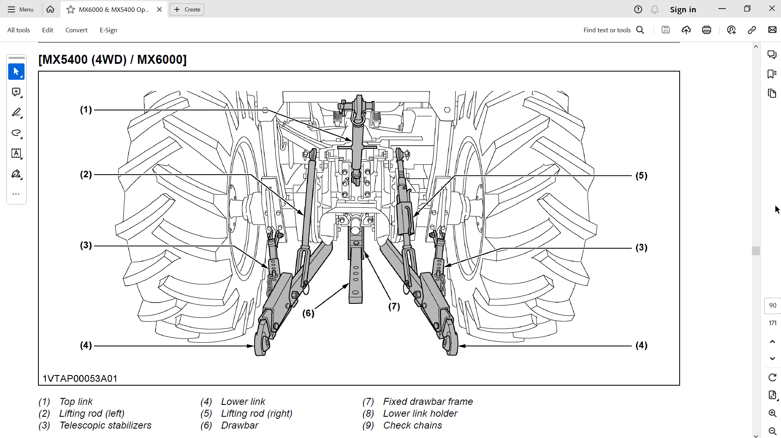Image resolution: width=781 pixels, height=438 pixels.
Task: Open the Help question mark icon
Action: point(638,9)
